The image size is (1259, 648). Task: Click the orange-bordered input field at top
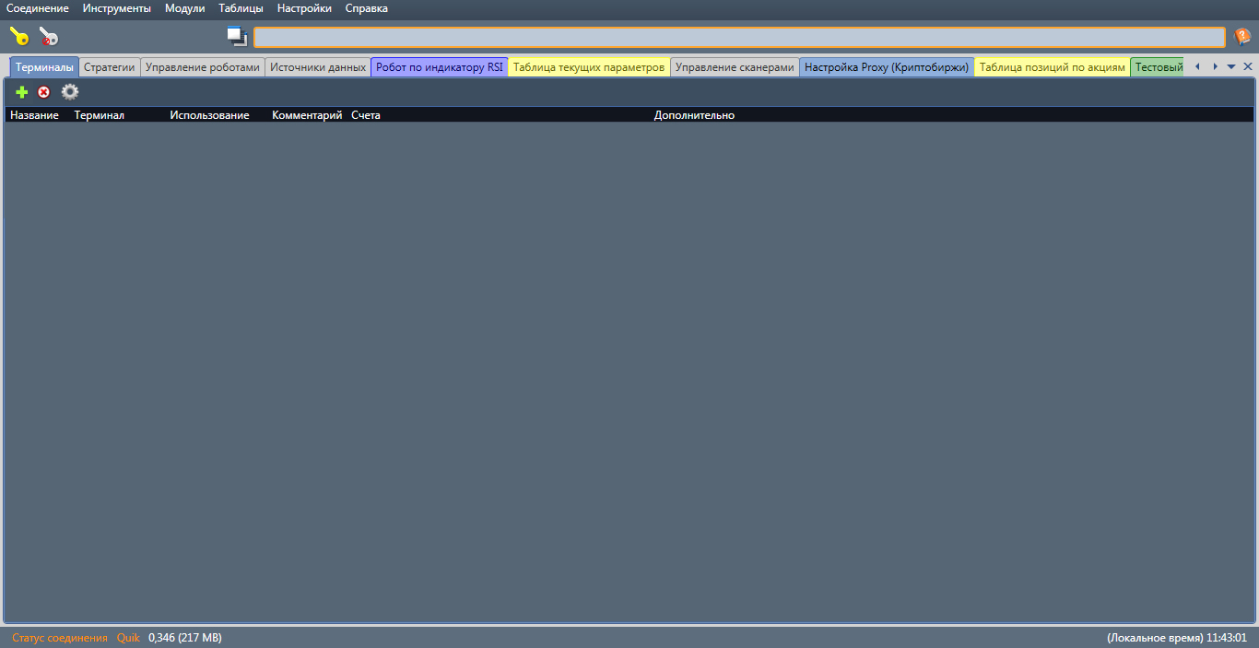click(739, 37)
